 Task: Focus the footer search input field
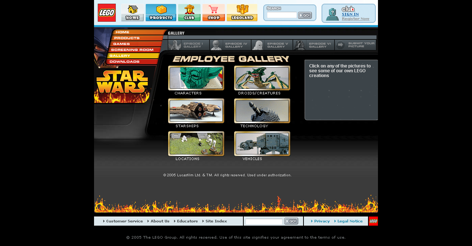264,222
